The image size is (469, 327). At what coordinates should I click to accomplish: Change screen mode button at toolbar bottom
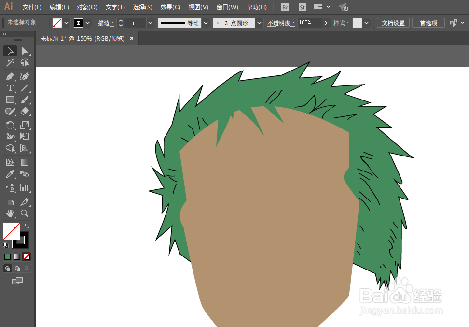[x=17, y=281]
